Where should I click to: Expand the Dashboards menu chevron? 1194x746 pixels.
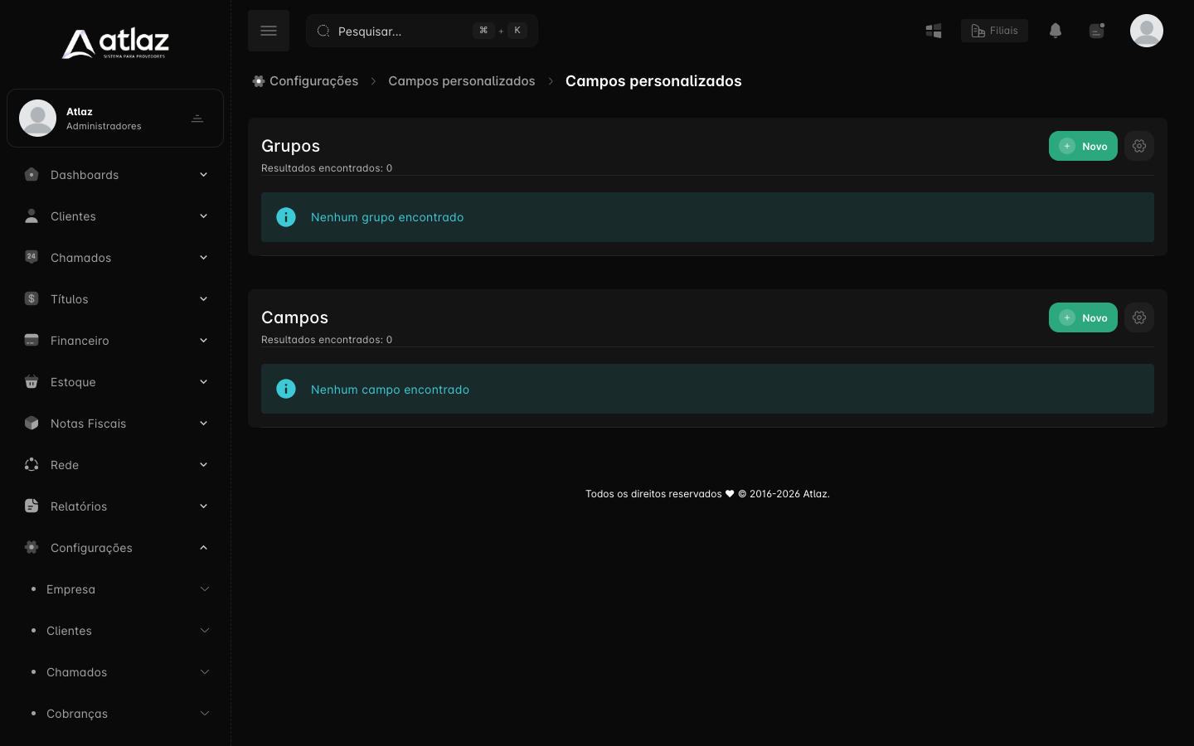click(203, 174)
